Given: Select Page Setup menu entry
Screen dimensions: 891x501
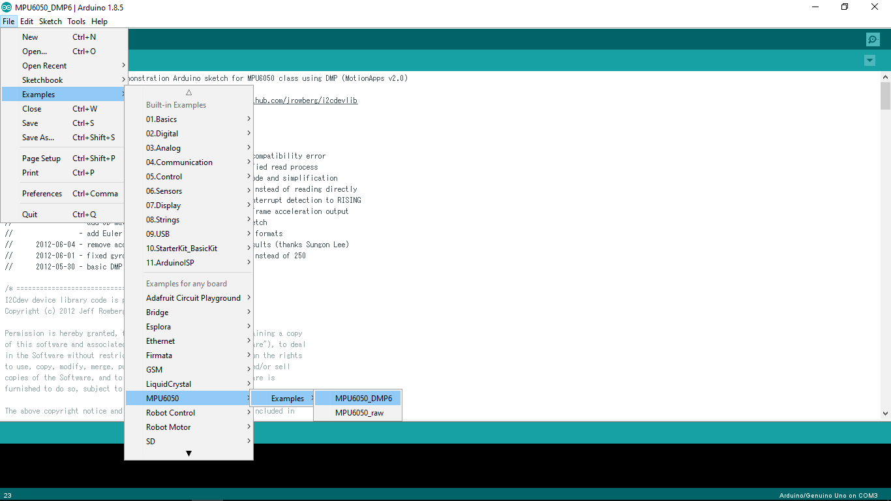Looking at the screenshot, I should (64, 158).
